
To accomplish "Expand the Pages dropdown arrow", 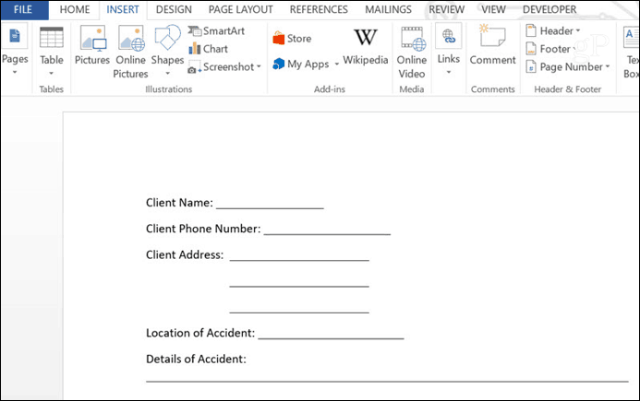I will click(x=15, y=73).
